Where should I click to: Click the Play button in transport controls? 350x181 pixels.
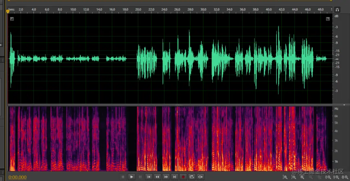tap(132, 177)
